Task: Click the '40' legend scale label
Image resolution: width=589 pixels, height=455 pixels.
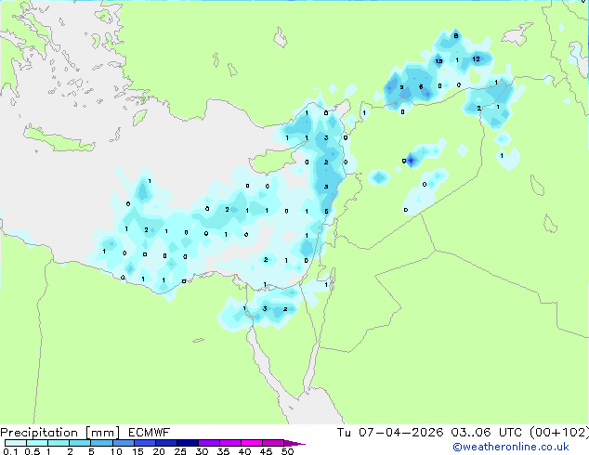Action: (244, 451)
